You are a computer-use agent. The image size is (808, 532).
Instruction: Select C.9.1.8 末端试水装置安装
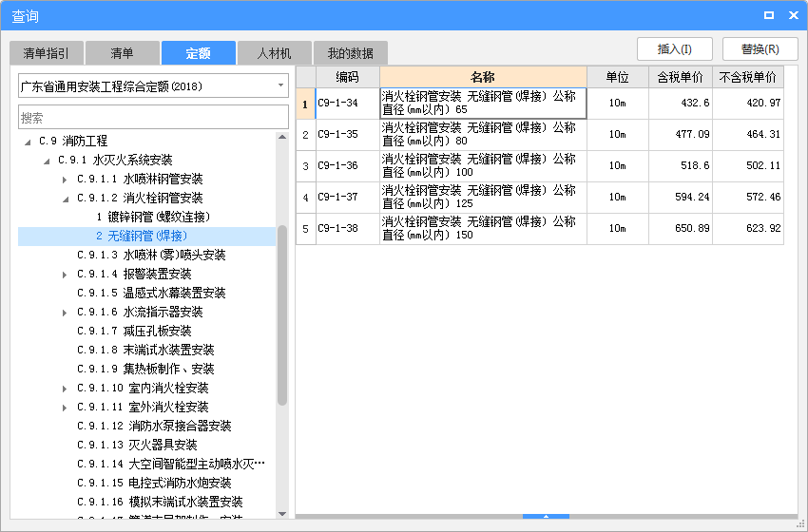(145, 350)
